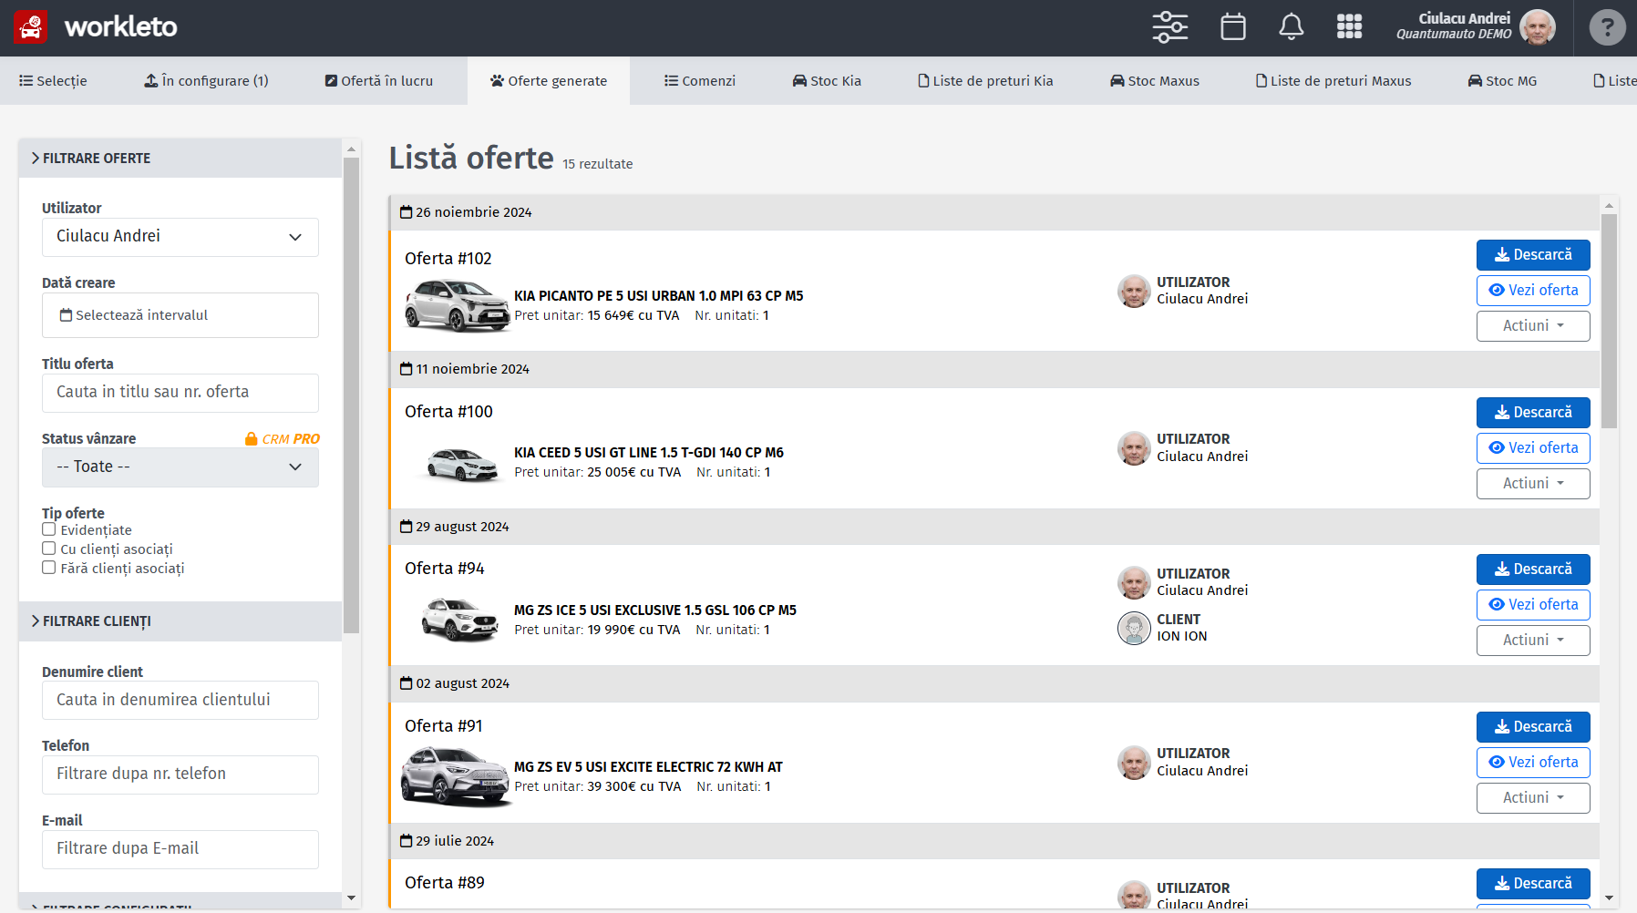The width and height of the screenshot is (1637, 913).
Task: Switch to În configurare (1) tab
Action: pos(206,81)
